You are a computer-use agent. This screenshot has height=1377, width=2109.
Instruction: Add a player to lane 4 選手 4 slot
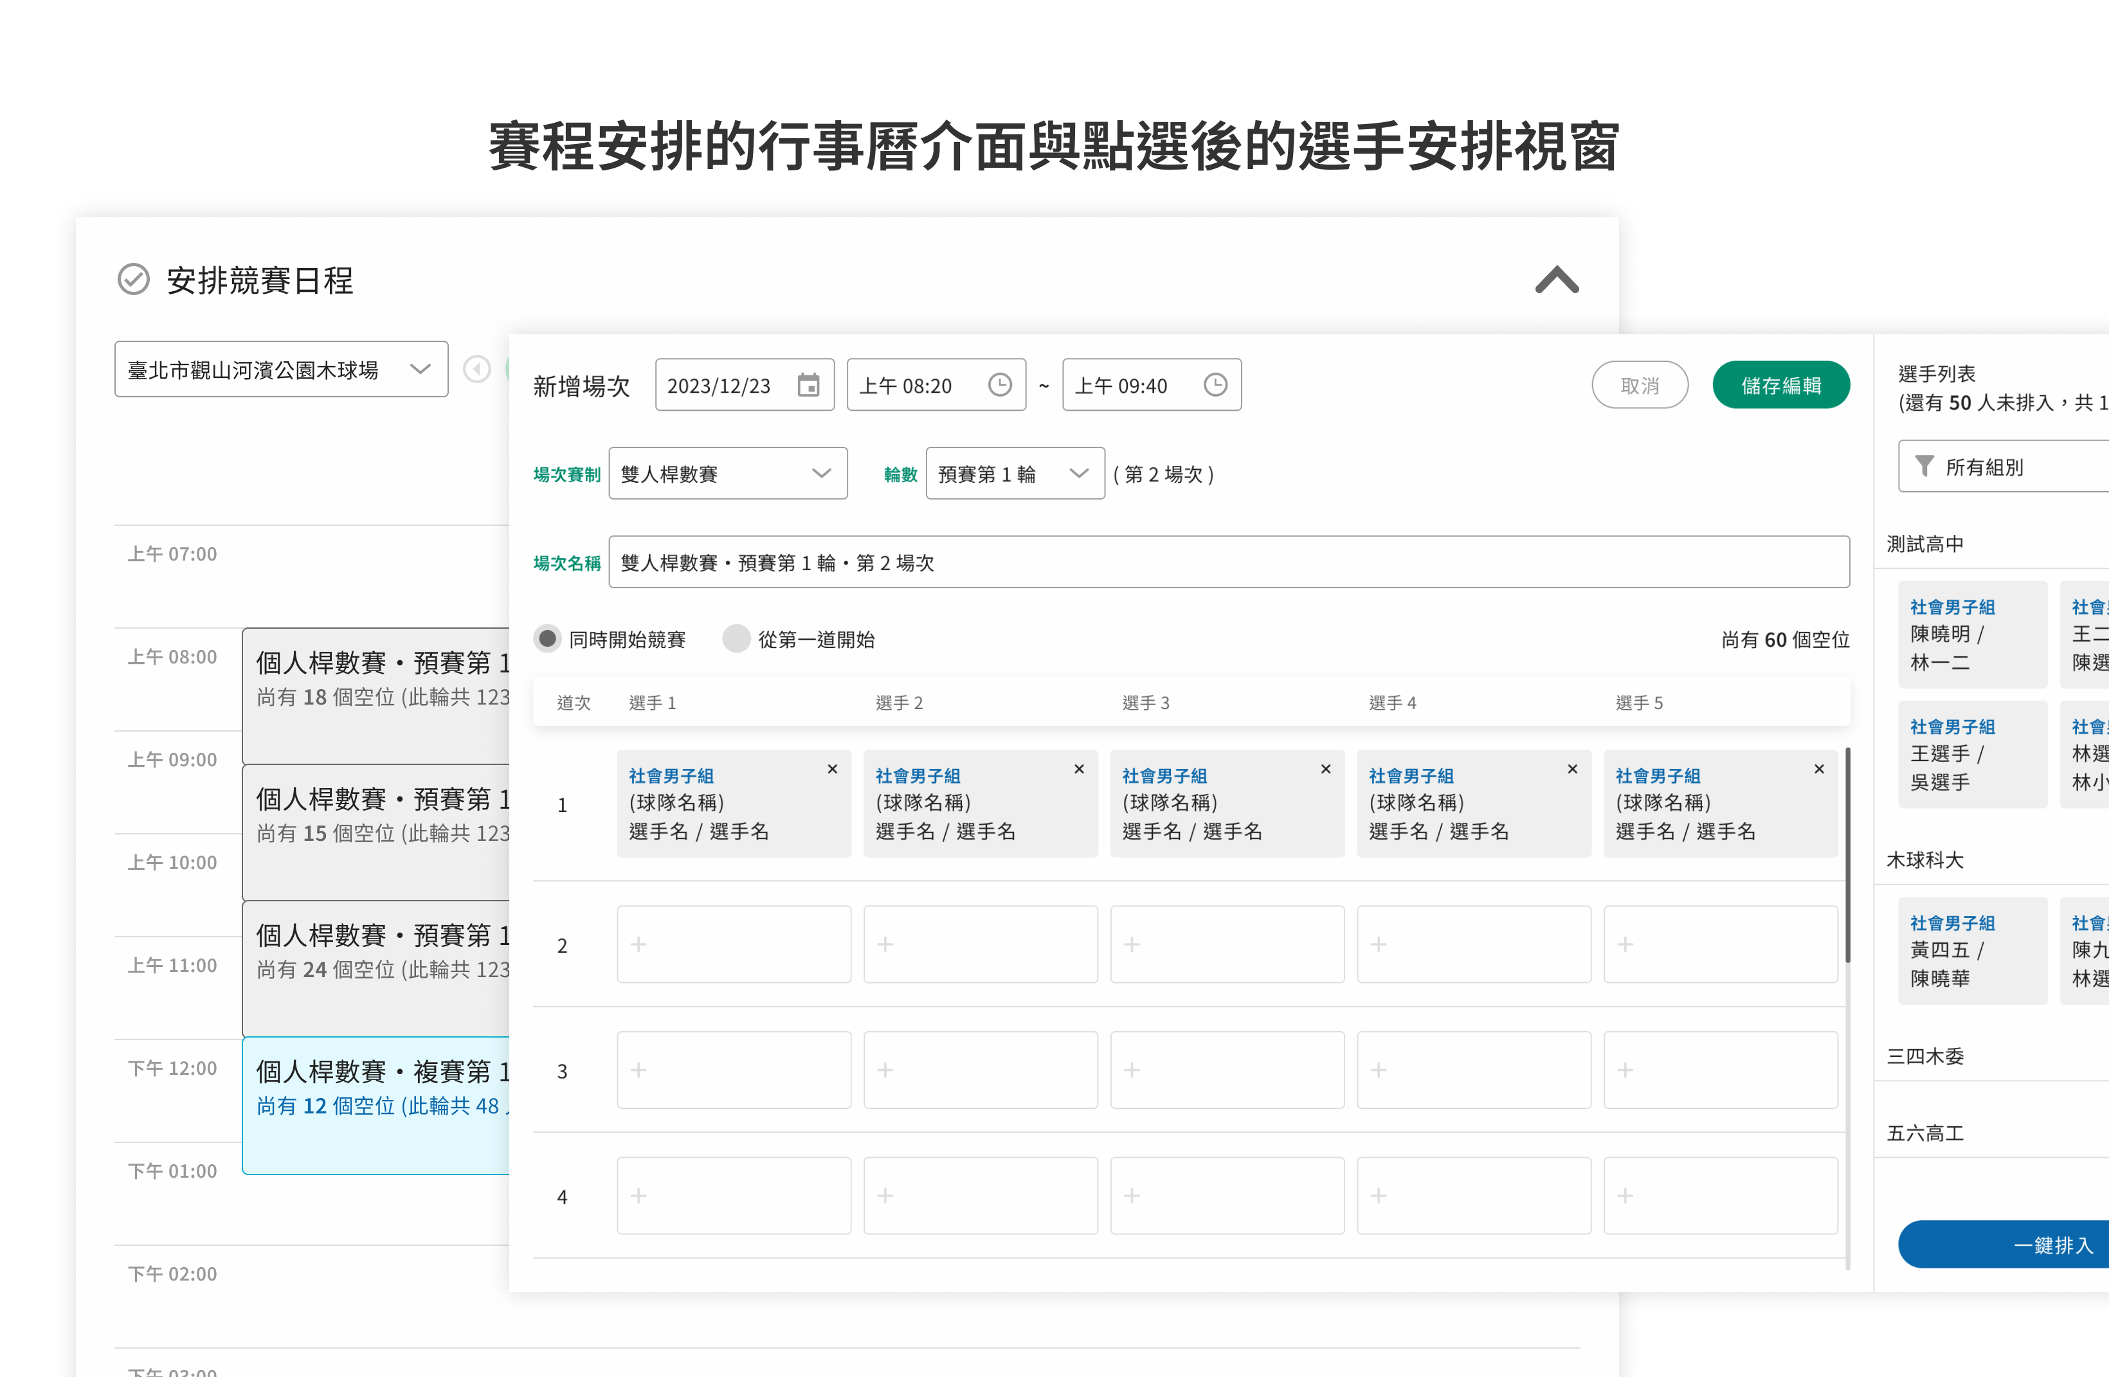click(1474, 1195)
